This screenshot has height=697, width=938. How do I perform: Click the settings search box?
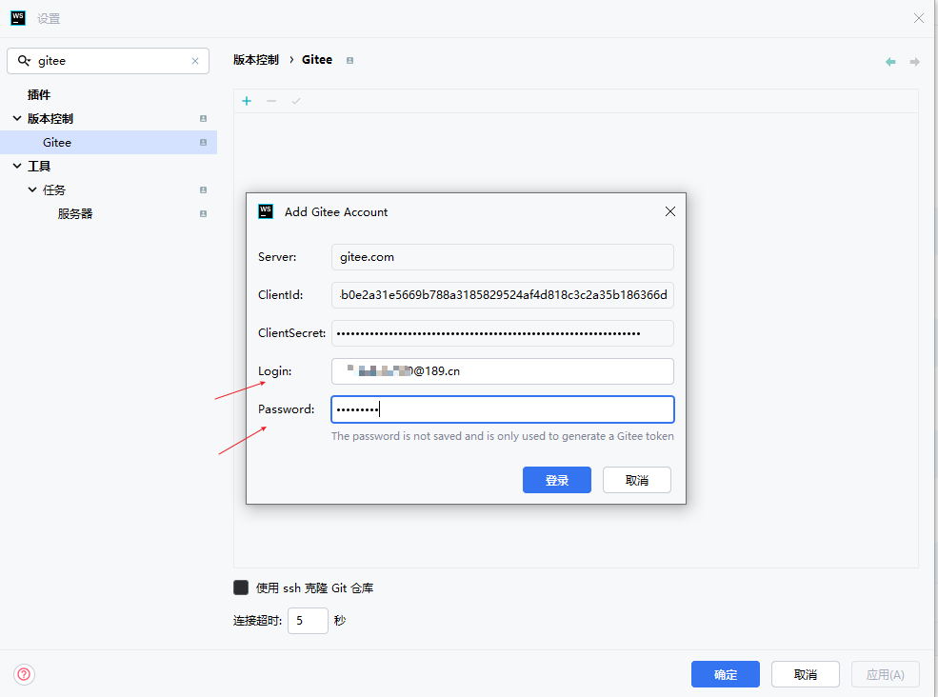(x=108, y=61)
